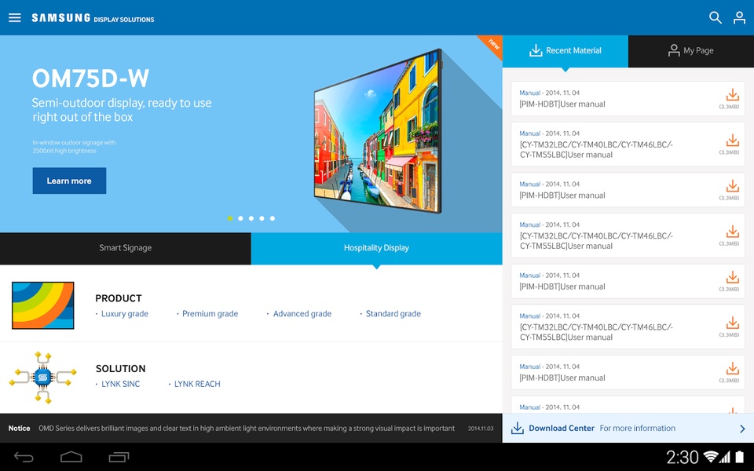Switch to the Recent Material tab
754x471 pixels.
[565, 50]
